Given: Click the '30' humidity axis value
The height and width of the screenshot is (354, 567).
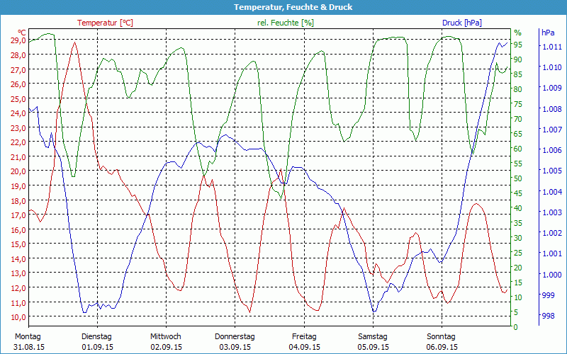Looking at the screenshot, I should [x=518, y=238].
